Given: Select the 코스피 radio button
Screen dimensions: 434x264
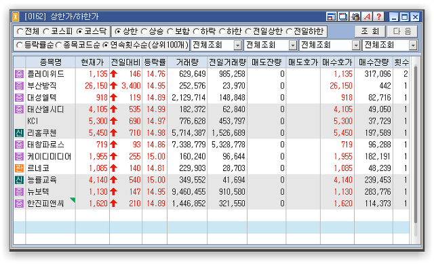Looking at the screenshot, I should (46, 31).
